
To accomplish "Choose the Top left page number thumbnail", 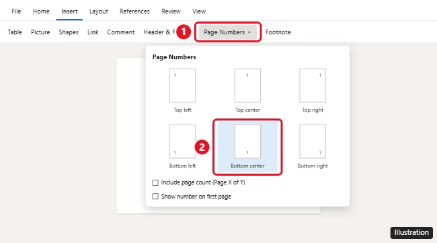I will [183, 85].
